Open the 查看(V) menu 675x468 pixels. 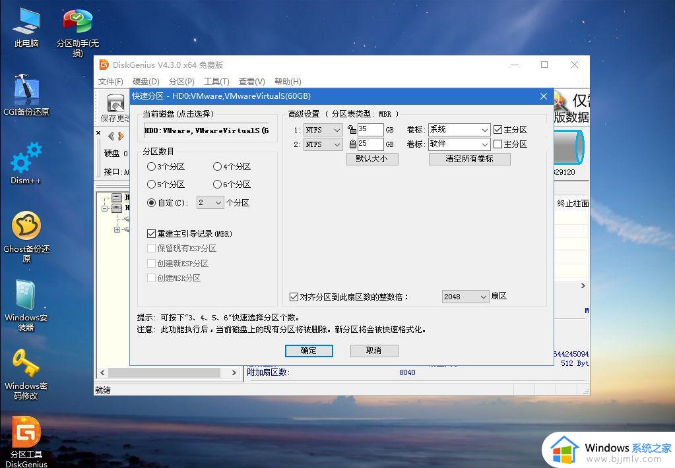(x=252, y=82)
